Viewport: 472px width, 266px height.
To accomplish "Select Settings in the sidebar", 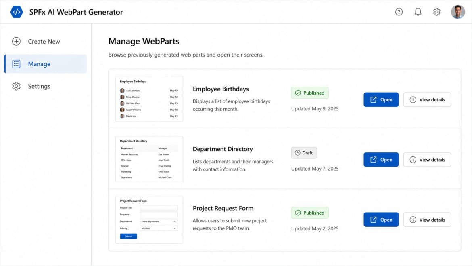I will tap(46, 86).
